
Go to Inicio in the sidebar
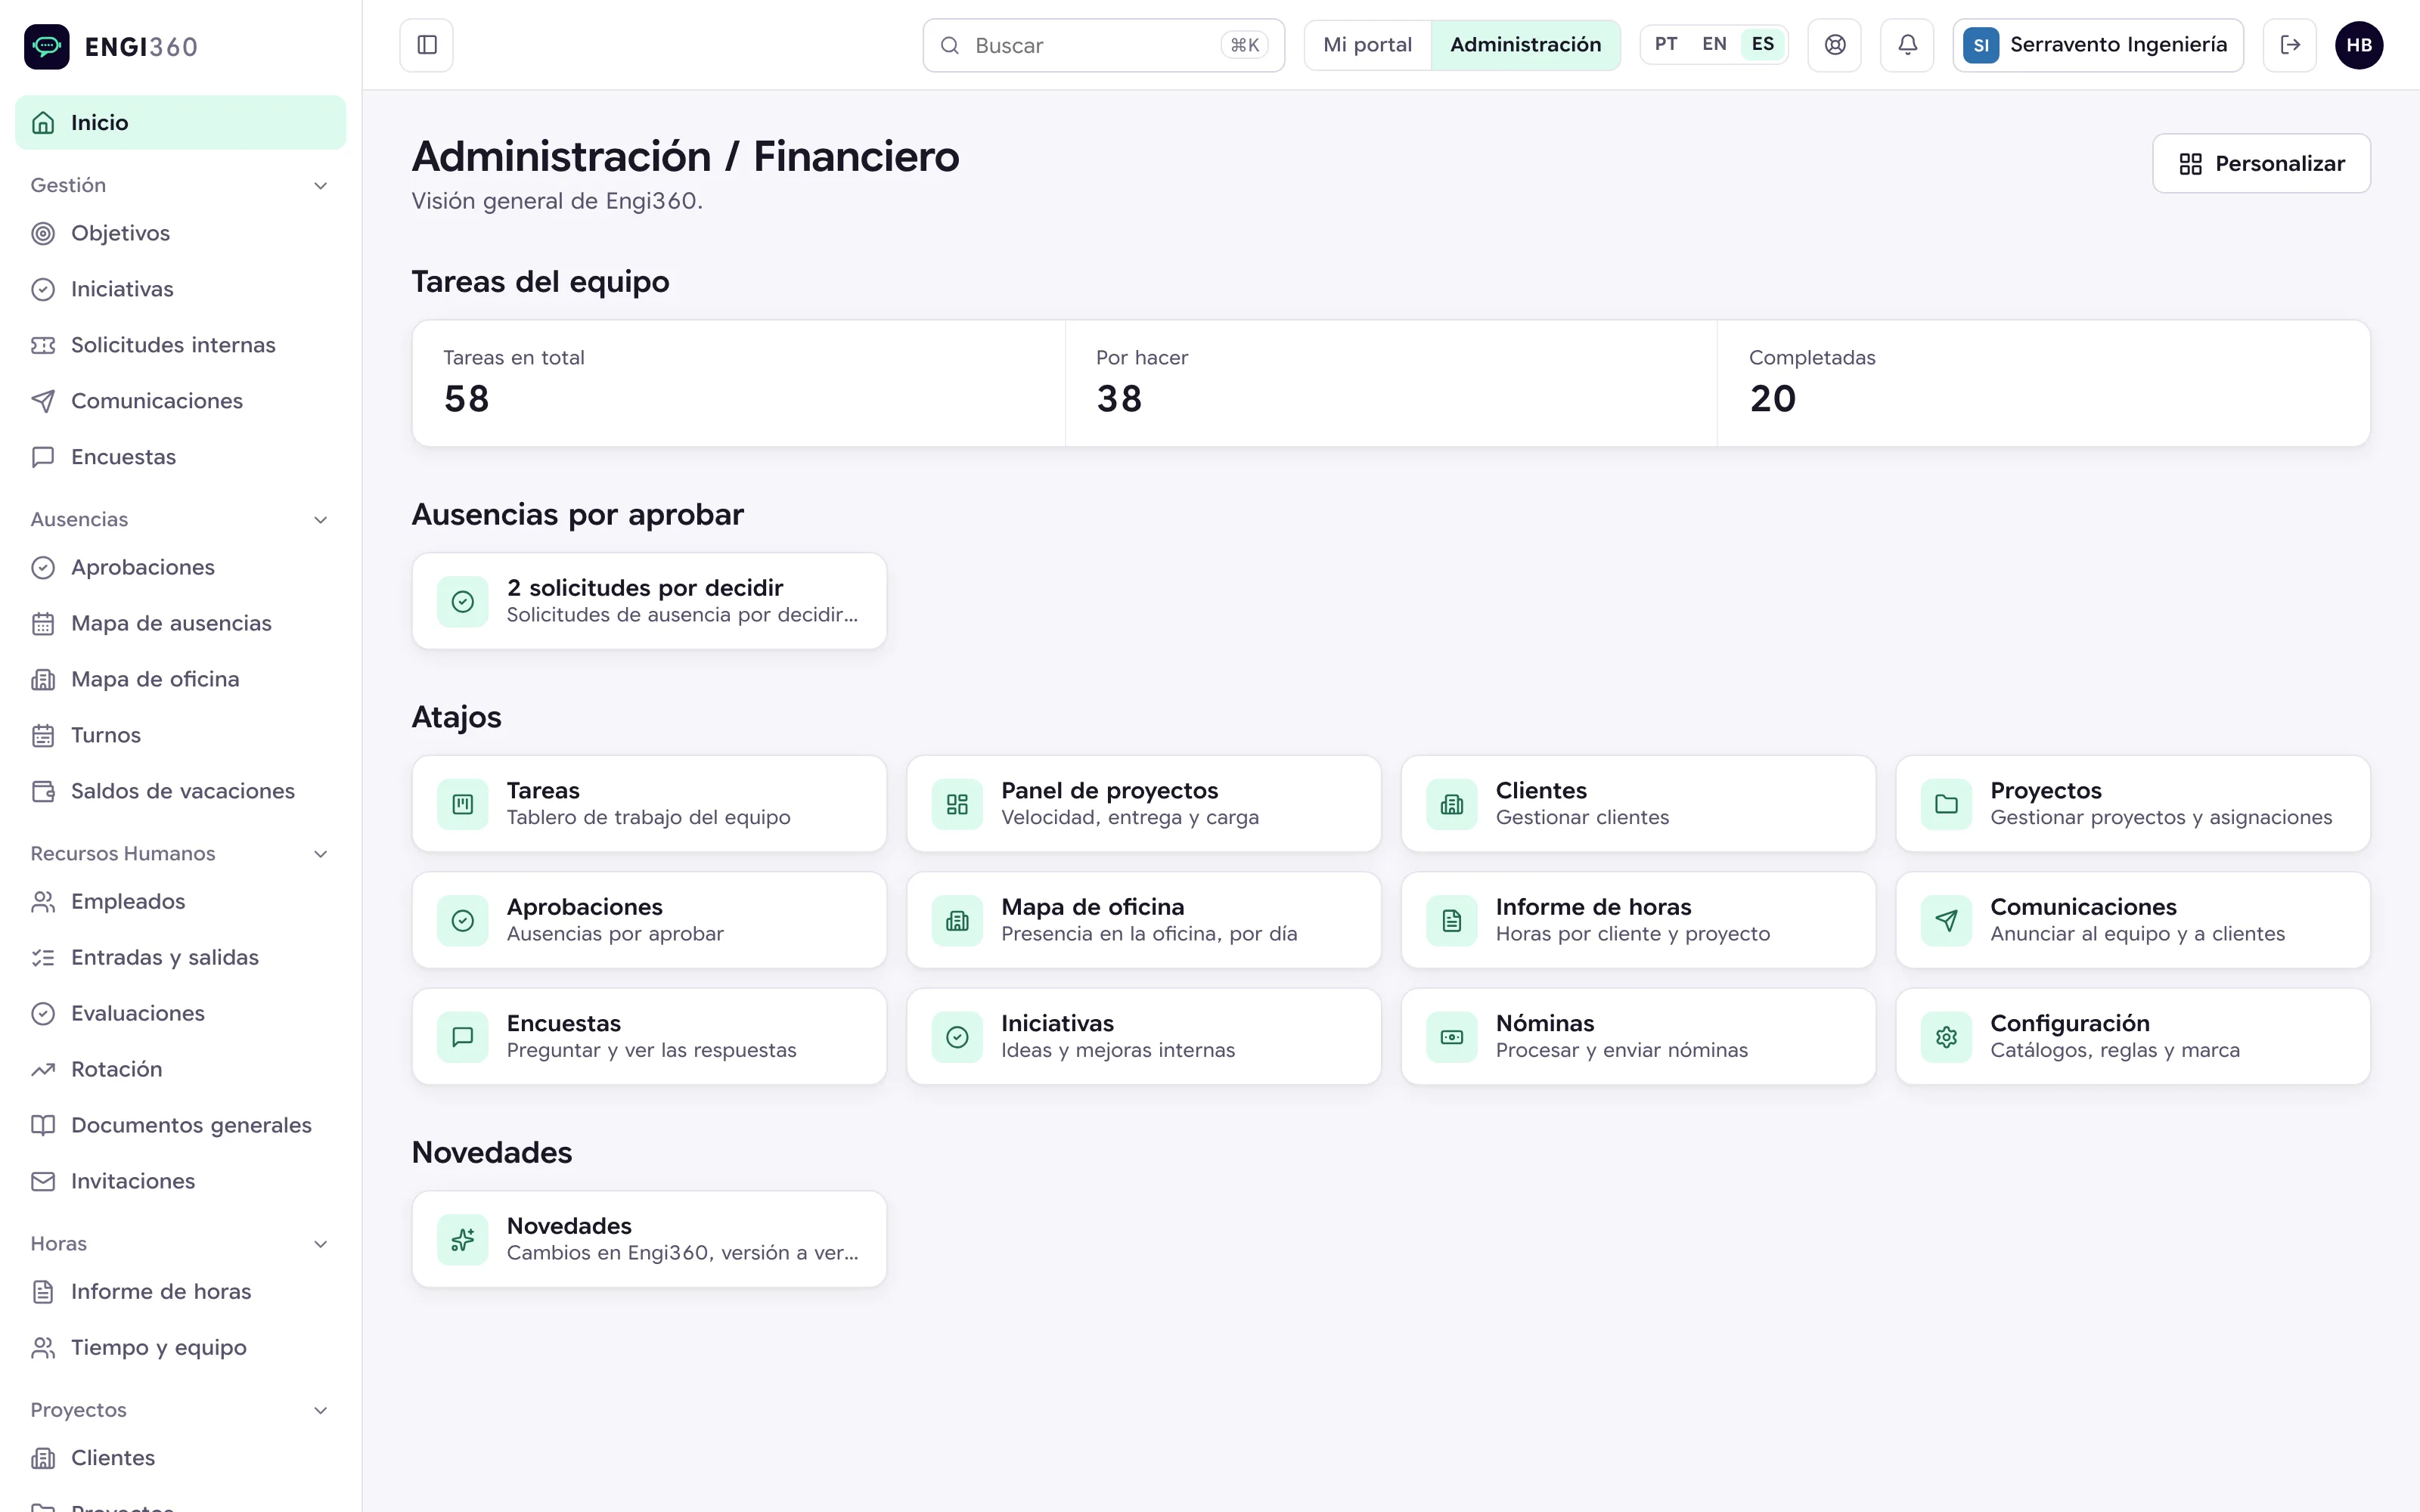(180, 122)
